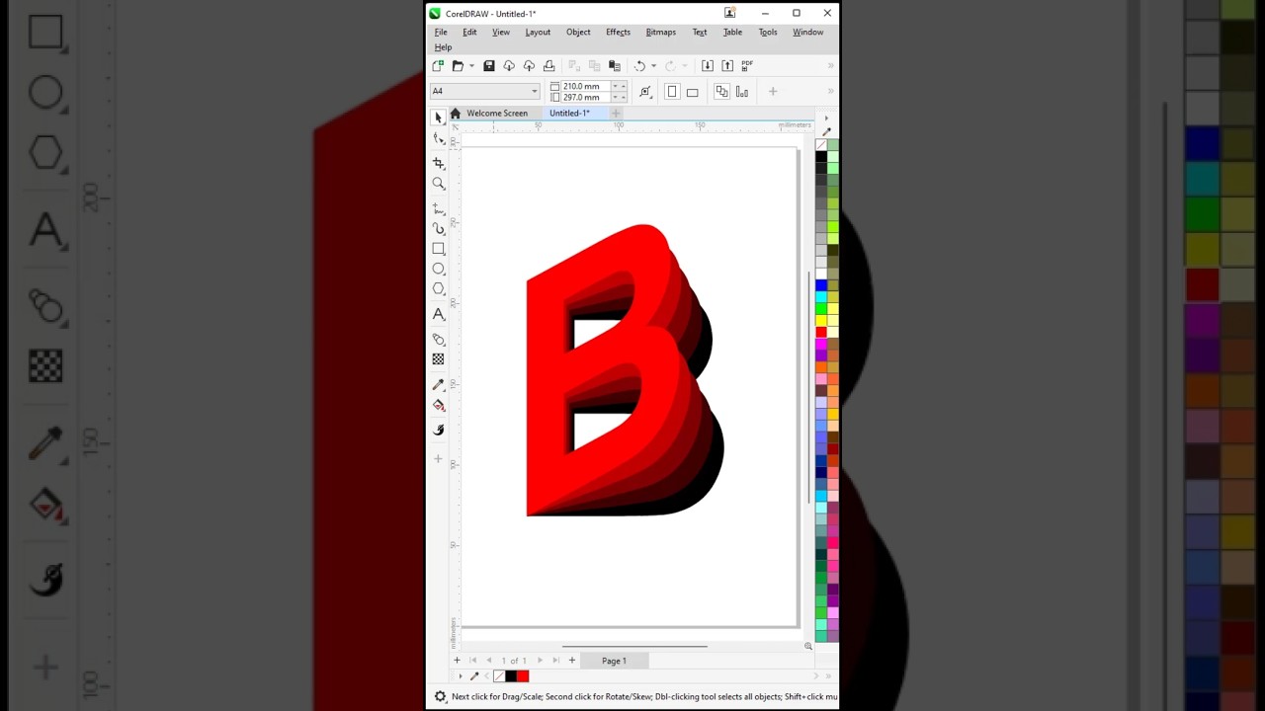The height and width of the screenshot is (711, 1265).
Task: Open the A4 page size dropdown
Action: pyautogui.click(x=534, y=91)
